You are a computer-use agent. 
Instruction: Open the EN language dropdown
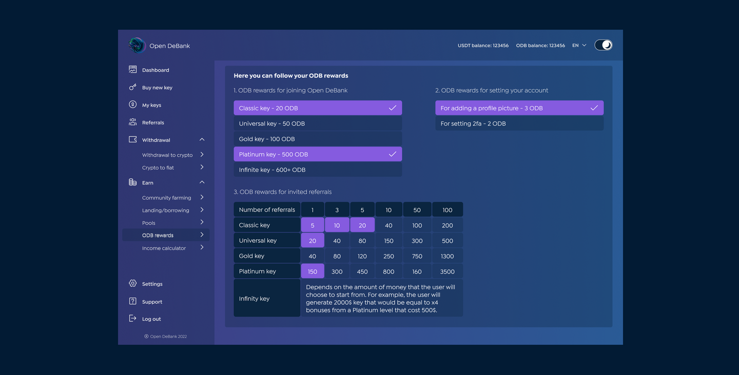(x=579, y=46)
